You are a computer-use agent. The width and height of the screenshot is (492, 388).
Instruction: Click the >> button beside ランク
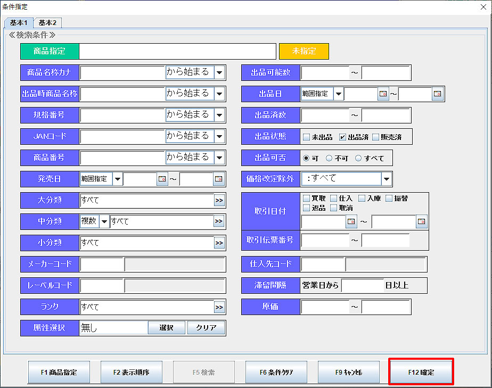(219, 307)
